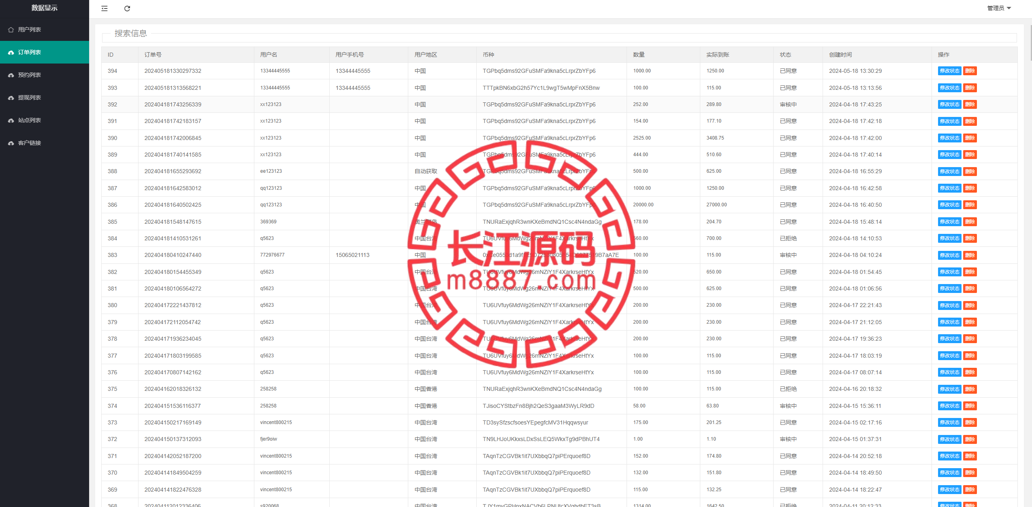Click the cloud icon beside 提现列表
Image resolution: width=1032 pixels, height=507 pixels.
pyautogui.click(x=11, y=98)
